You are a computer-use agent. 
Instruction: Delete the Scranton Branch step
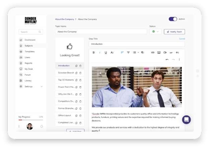80,73
